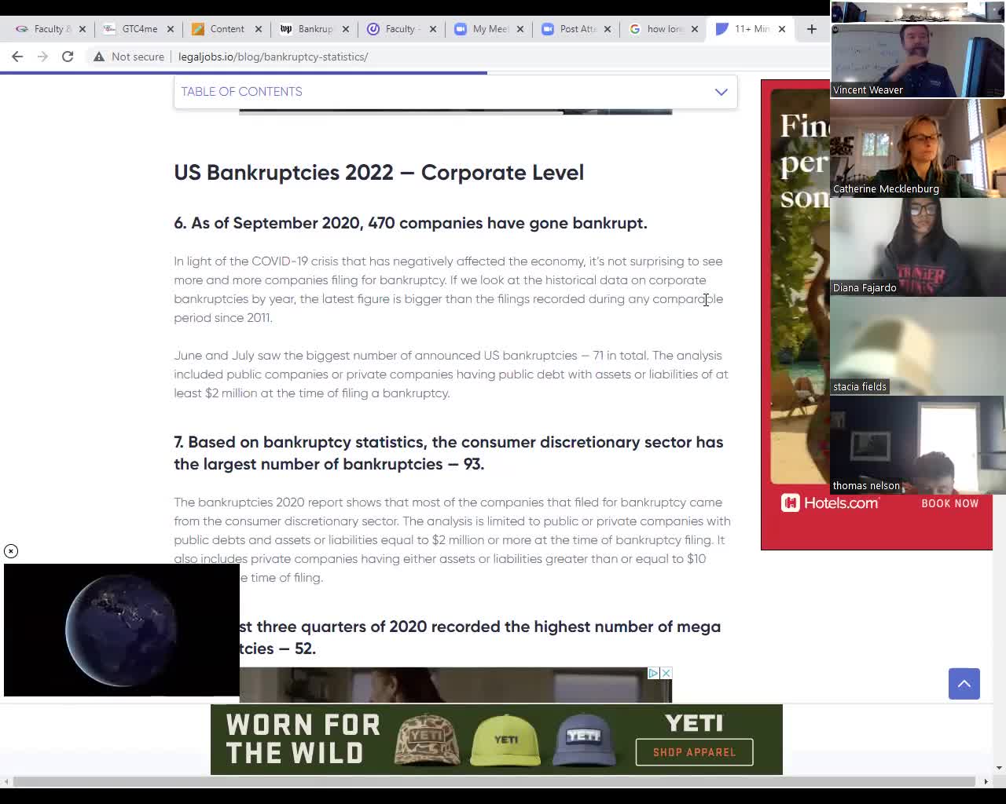Close the Content tab
This screenshot has height=804, width=1006.
(x=258, y=29)
